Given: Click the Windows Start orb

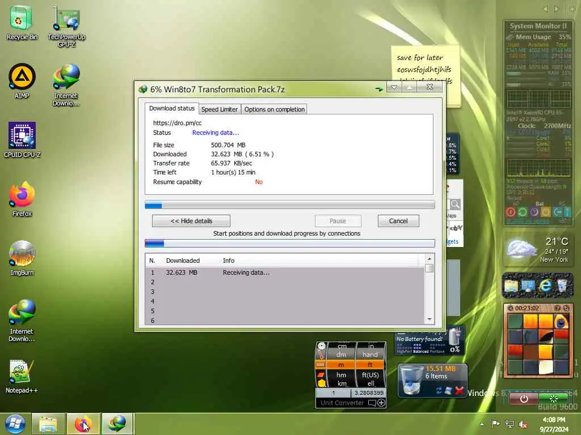Looking at the screenshot, I should [15, 424].
